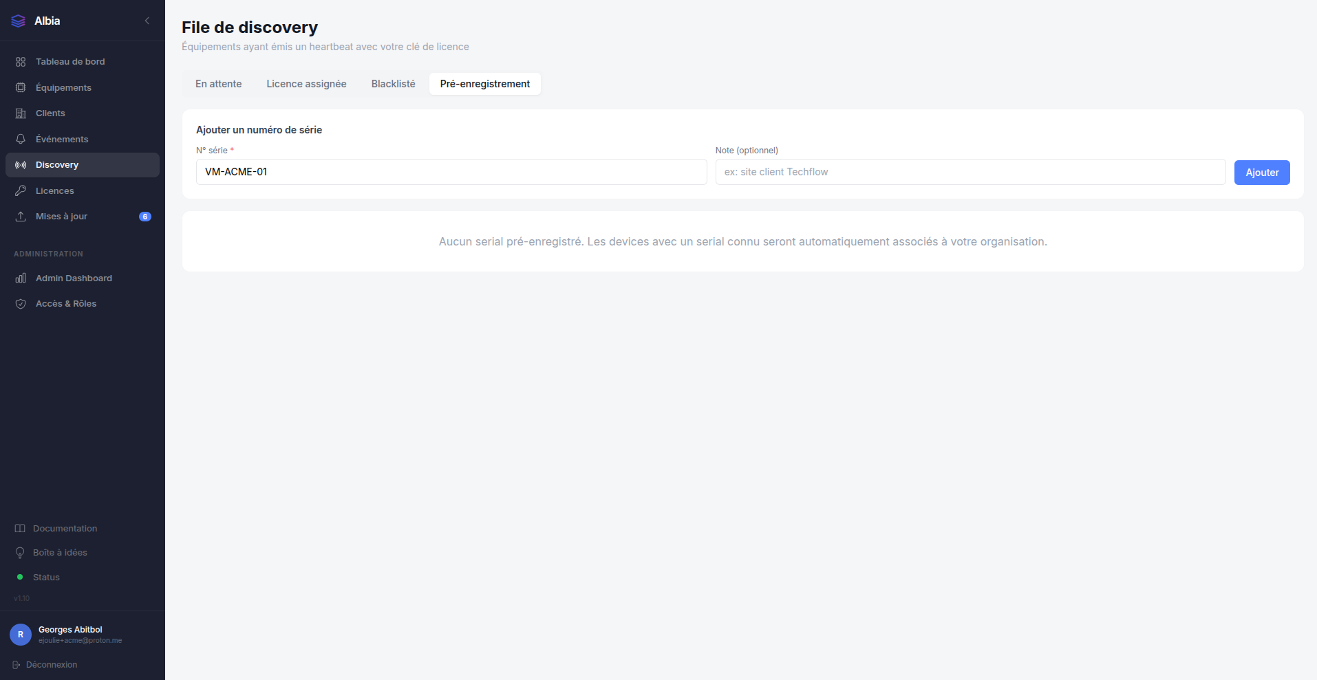Select Licences in the sidebar

click(83, 190)
